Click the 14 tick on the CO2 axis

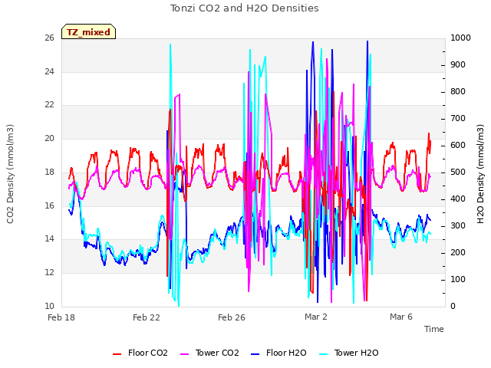(49, 239)
